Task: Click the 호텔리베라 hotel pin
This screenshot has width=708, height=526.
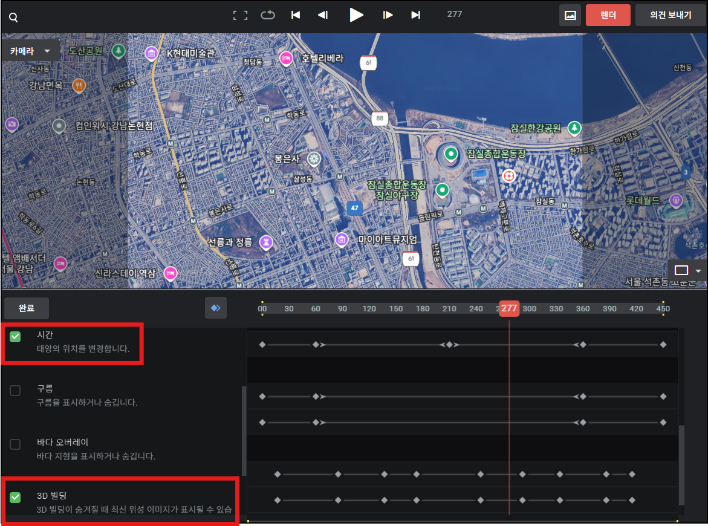Action: (x=286, y=59)
